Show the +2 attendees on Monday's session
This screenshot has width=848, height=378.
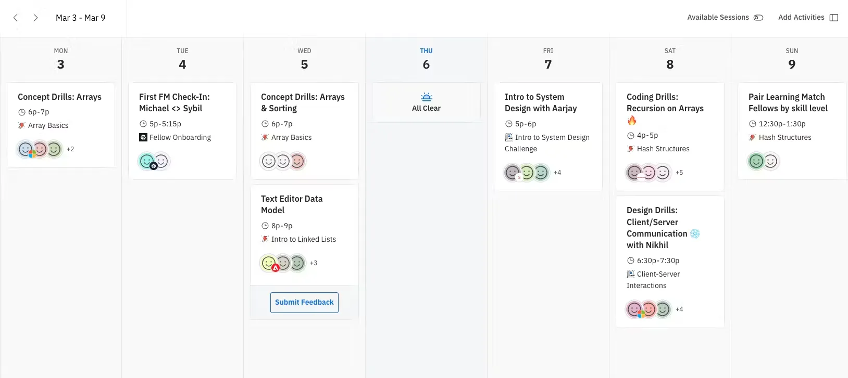70,149
